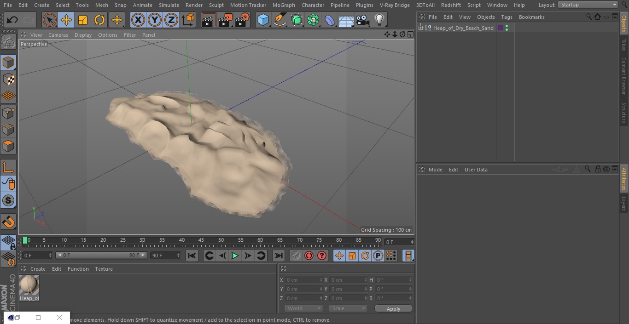
Task: Go to start of animation
Action: 192,256
